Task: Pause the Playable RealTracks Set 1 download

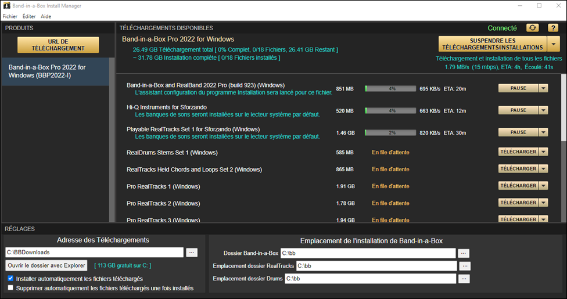Action: (x=518, y=132)
